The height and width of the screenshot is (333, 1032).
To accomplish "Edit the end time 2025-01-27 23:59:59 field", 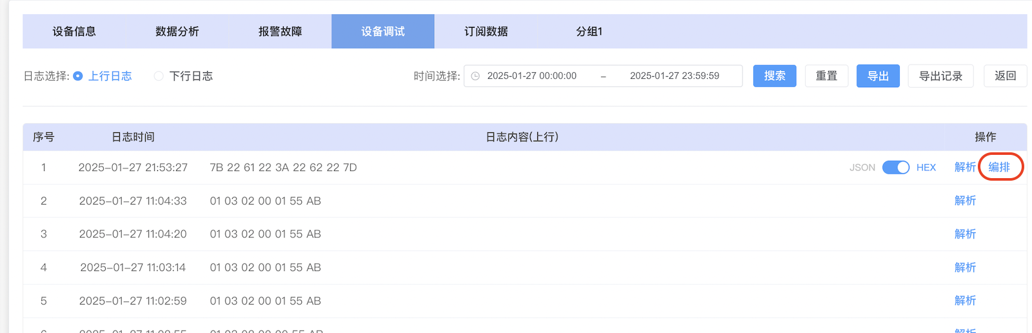I will click(x=675, y=76).
